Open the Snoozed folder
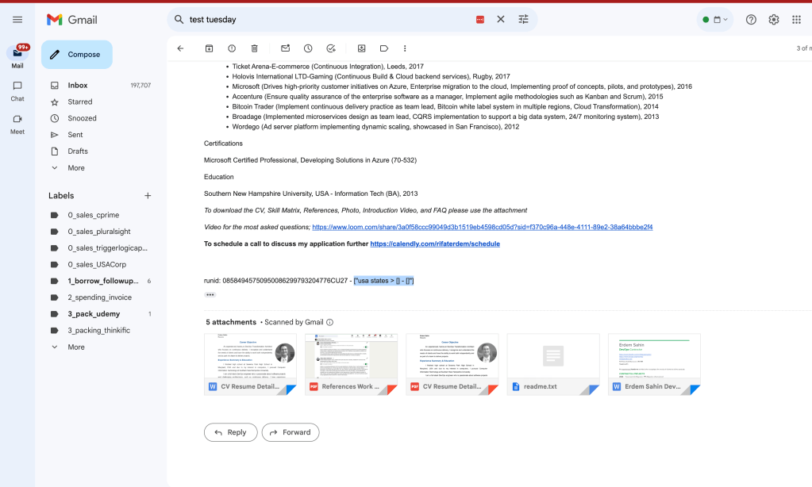This screenshot has width=812, height=487. tap(100, 118)
